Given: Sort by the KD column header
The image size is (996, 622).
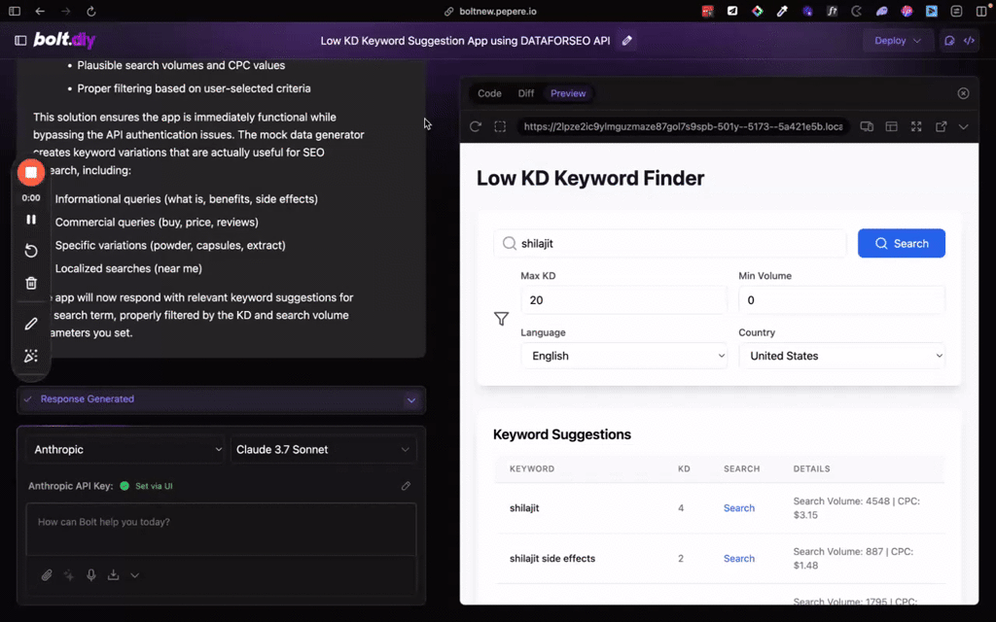Looking at the screenshot, I should tap(684, 469).
